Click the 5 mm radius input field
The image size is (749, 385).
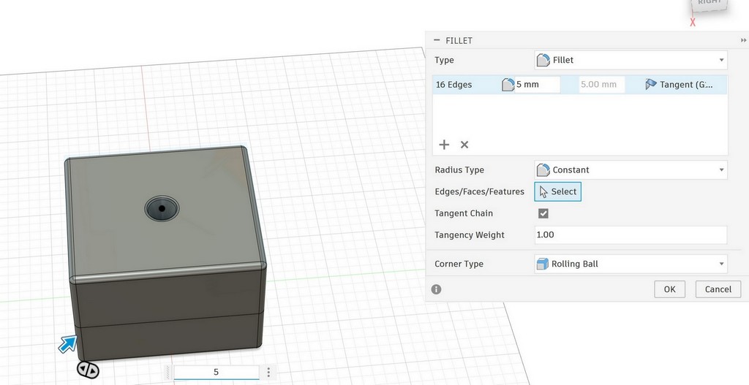(x=538, y=85)
